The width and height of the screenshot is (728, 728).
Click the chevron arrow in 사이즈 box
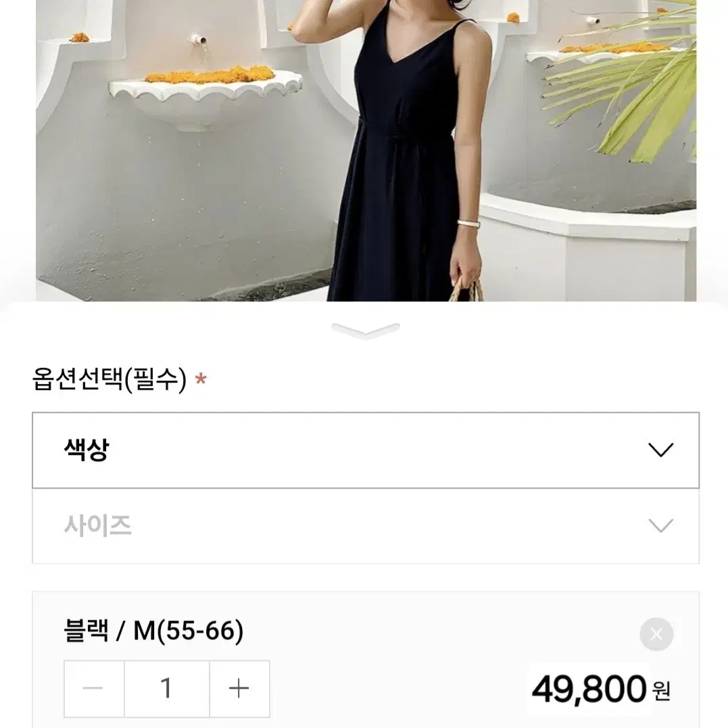[x=660, y=526]
